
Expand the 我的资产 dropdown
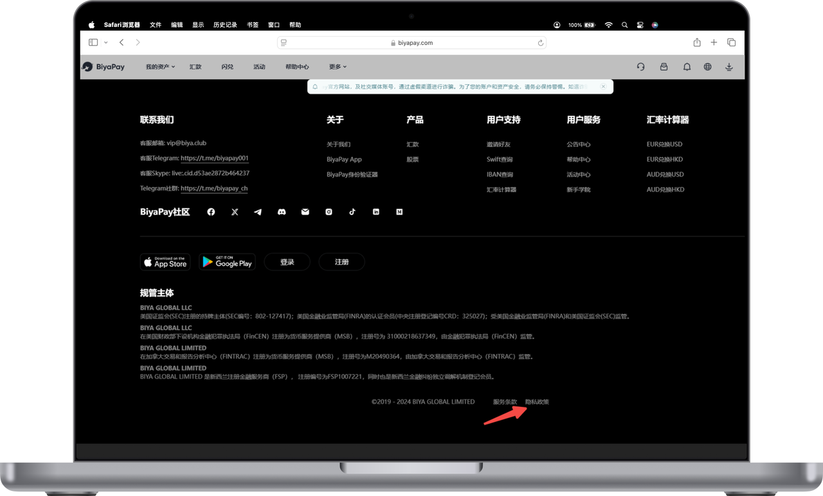coord(160,67)
